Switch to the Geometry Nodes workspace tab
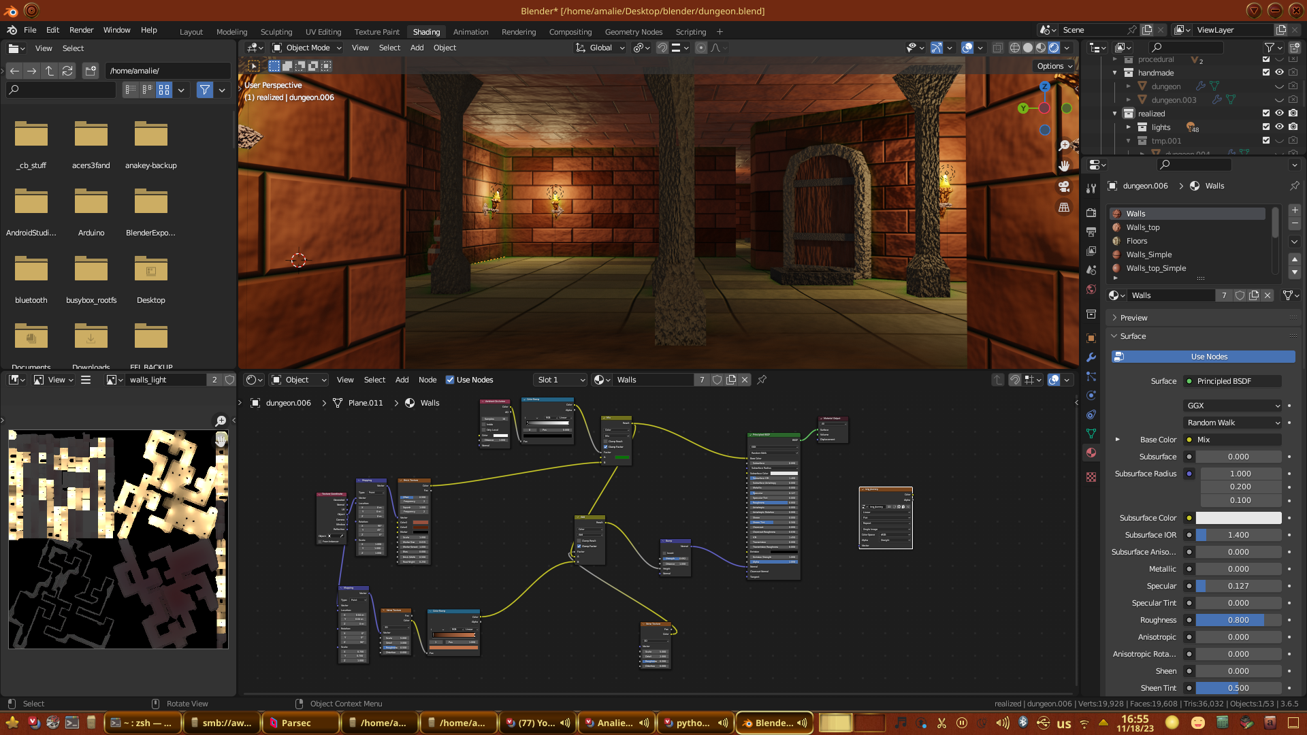Viewport: 1307px width, 735px height. (x=633, y=32)
